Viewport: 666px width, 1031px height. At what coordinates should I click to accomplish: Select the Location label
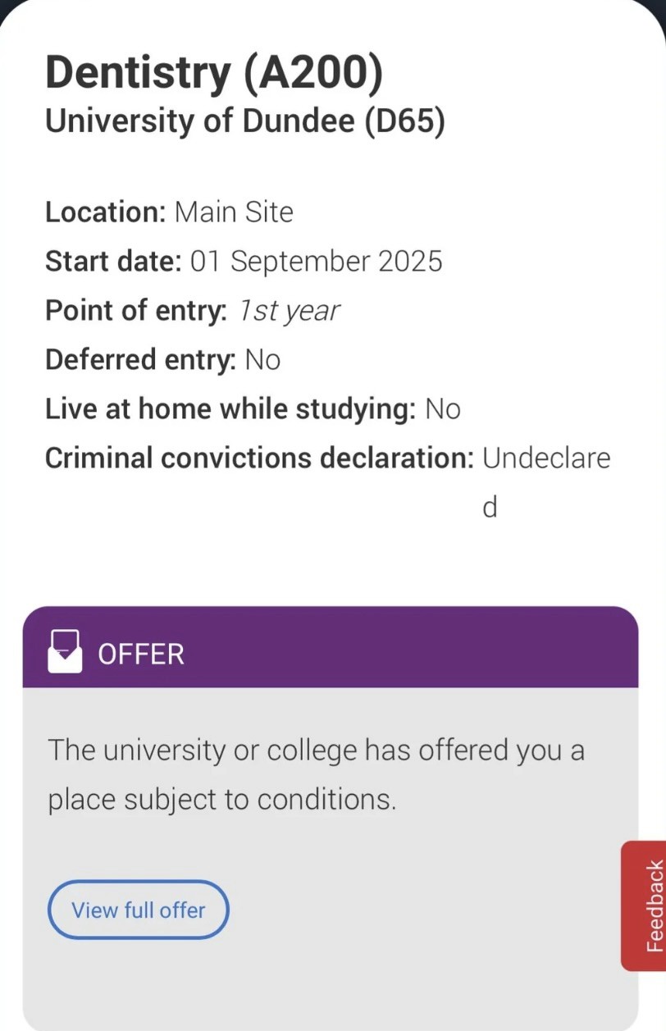coord(106,212)
